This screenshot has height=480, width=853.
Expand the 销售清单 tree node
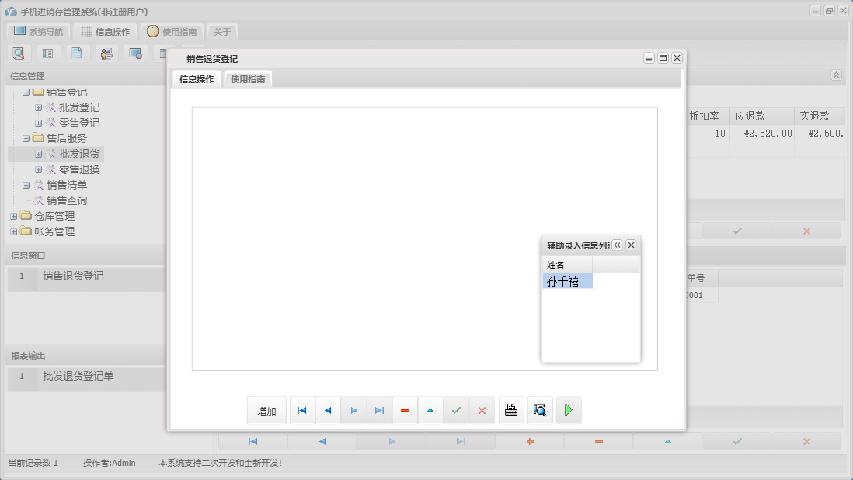coord(26,186)
